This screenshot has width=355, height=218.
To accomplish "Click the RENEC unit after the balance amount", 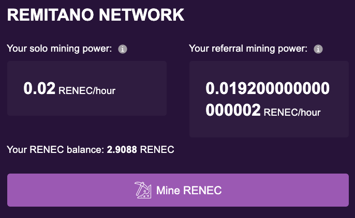I will [x=157, y=149].
